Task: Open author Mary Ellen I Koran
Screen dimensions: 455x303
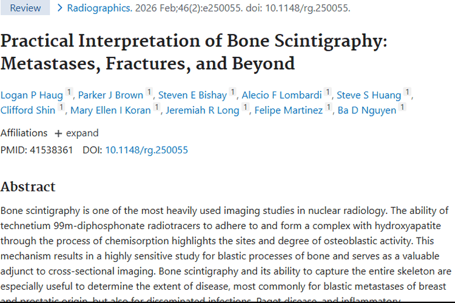Action: (111, 110)
